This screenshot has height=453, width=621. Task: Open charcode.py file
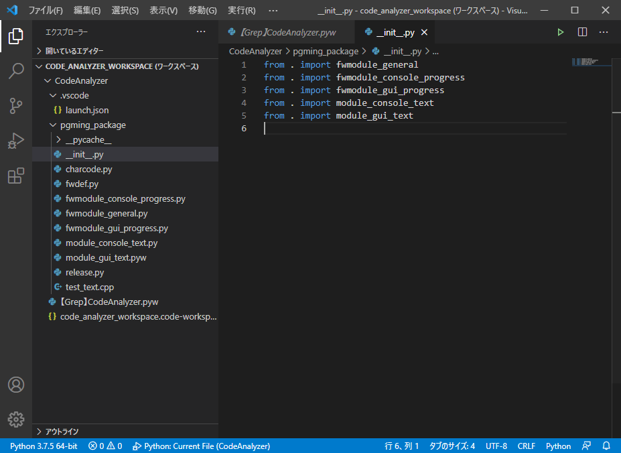[125, 170]
